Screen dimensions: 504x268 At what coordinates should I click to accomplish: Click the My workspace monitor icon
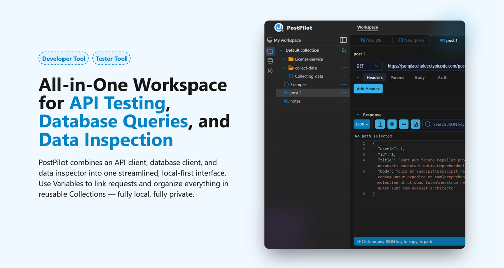tap(270, 40)
